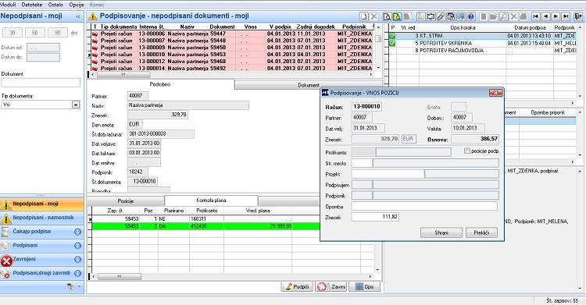Click the magnifying glass search icon
586x305 pixels.
[503, 16]
